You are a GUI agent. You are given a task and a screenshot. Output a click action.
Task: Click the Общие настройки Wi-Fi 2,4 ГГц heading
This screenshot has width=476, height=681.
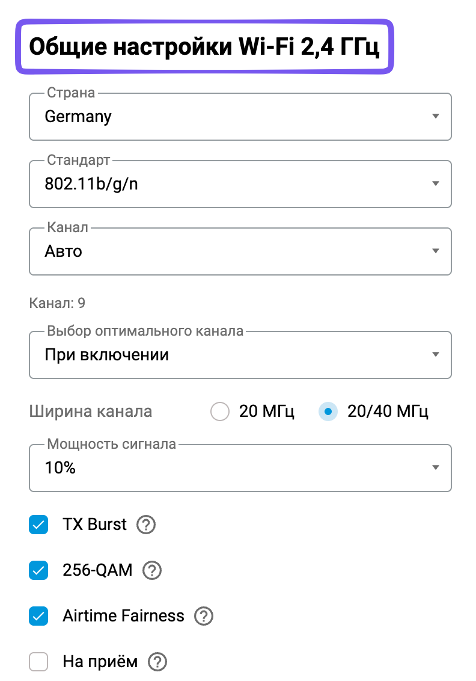pos(204,47)
